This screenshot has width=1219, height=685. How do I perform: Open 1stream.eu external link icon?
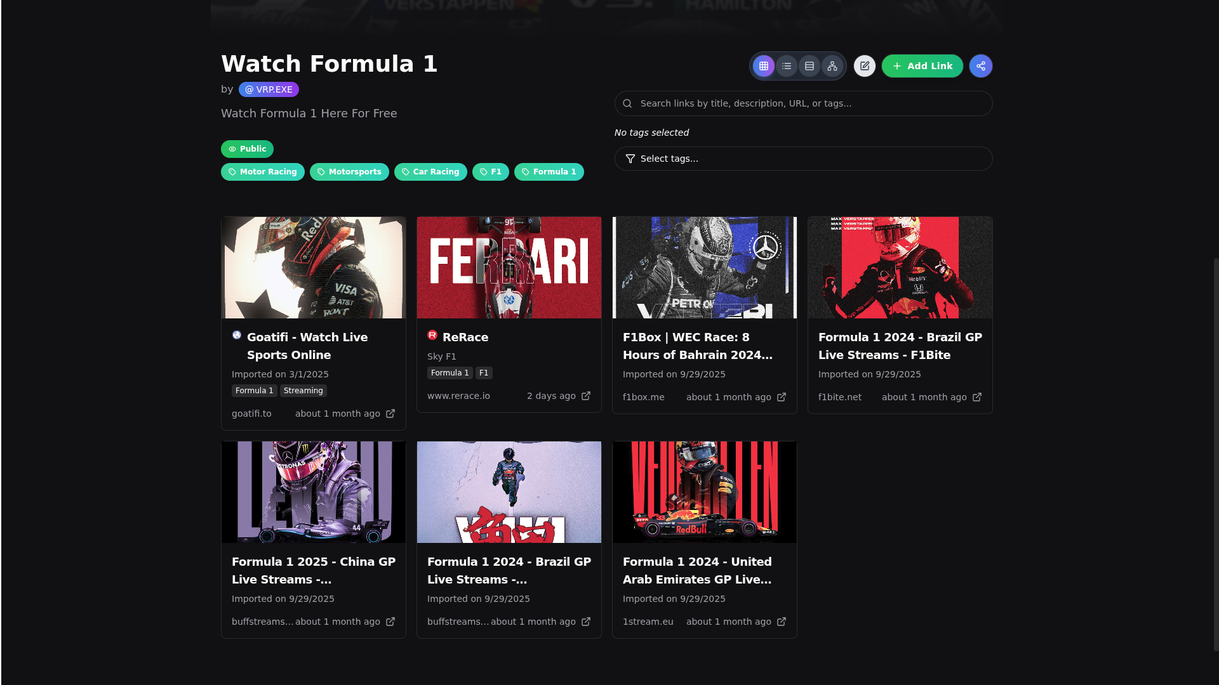pos(782,622)
